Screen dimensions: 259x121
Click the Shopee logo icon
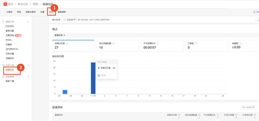pyautogui.click(x=5, y=3)
